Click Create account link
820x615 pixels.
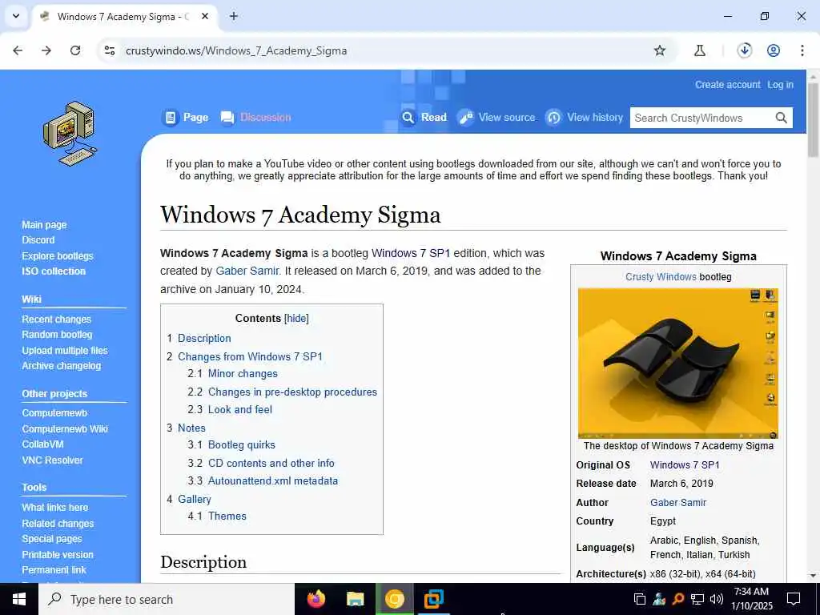click(x=727, y=85)
